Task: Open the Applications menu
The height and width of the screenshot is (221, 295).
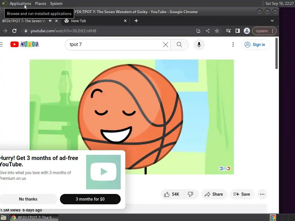Action: click(20, 3)
